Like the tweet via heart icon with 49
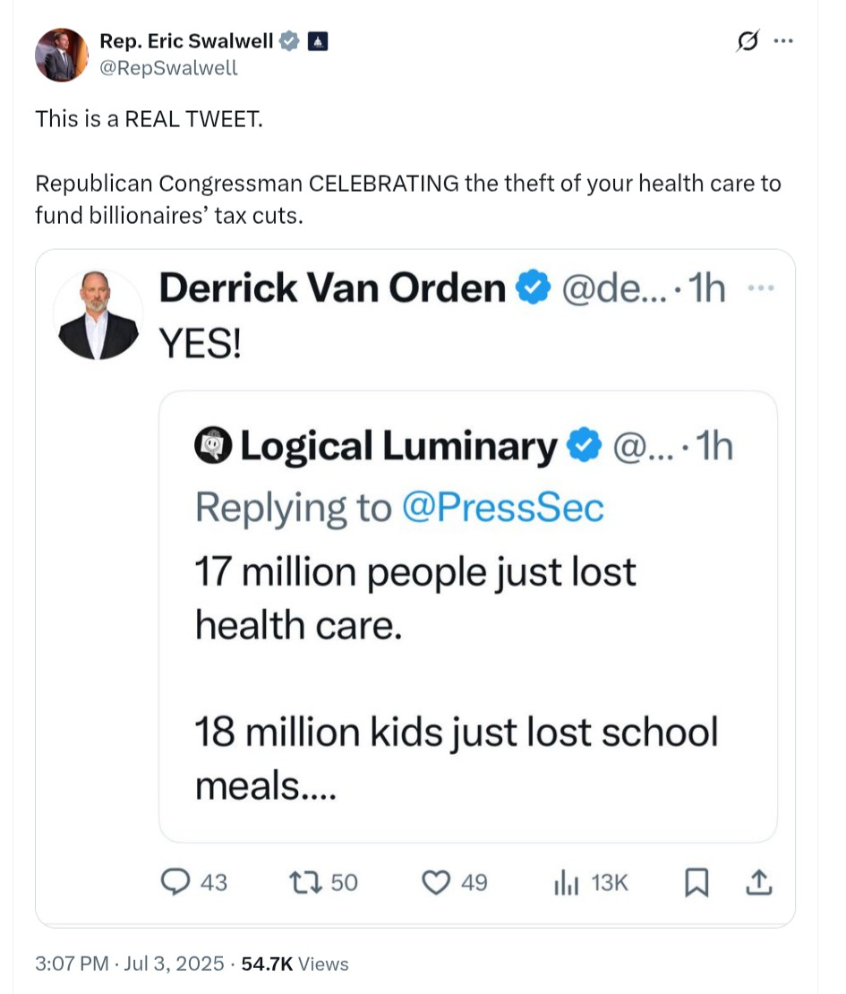 coord(435,883)
